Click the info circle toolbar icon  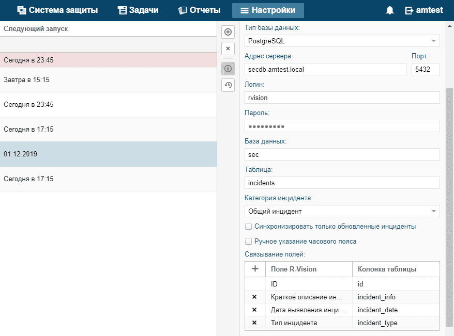[228, 68]
